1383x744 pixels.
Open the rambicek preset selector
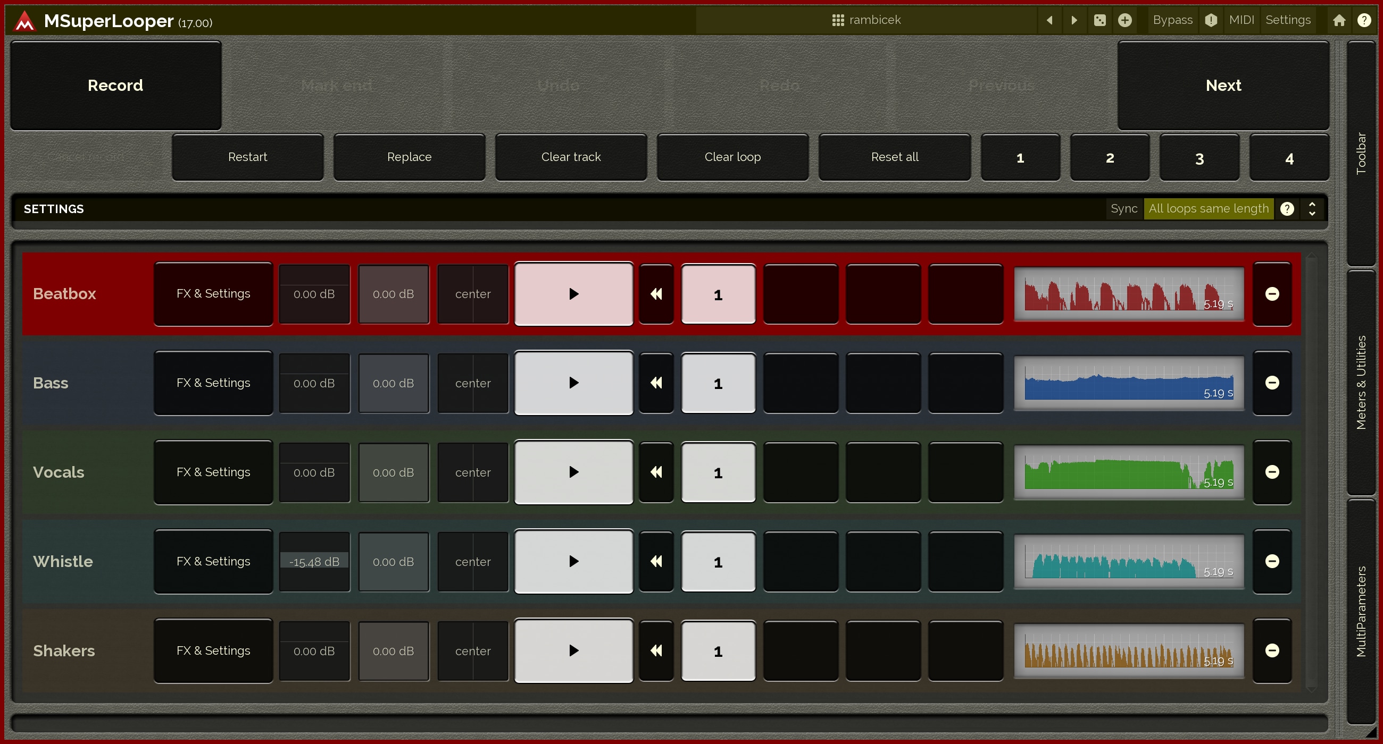tap(867, 20)
